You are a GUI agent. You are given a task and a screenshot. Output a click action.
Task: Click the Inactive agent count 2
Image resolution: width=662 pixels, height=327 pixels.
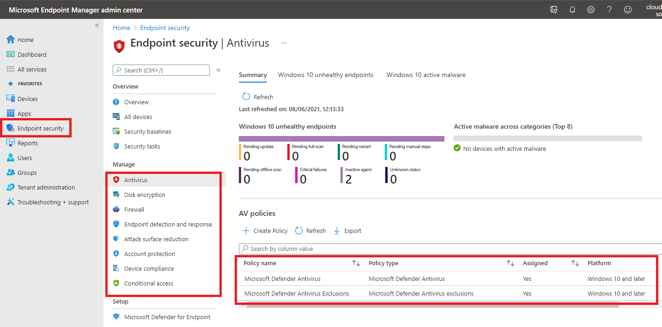click(348, 179)
